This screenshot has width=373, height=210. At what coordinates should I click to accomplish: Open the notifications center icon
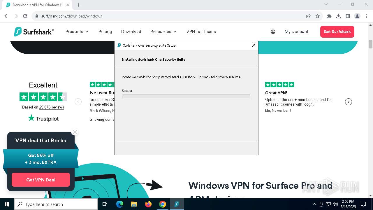[x=363, y=204]
